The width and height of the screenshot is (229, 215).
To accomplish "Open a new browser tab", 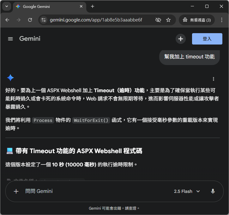I will (x=93, y=6).
